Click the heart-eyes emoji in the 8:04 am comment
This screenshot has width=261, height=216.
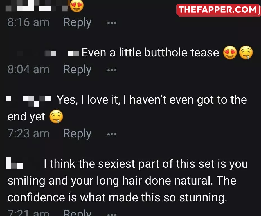[230, 53]
